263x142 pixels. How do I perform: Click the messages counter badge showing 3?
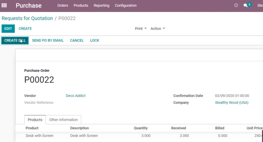[249, 5]
